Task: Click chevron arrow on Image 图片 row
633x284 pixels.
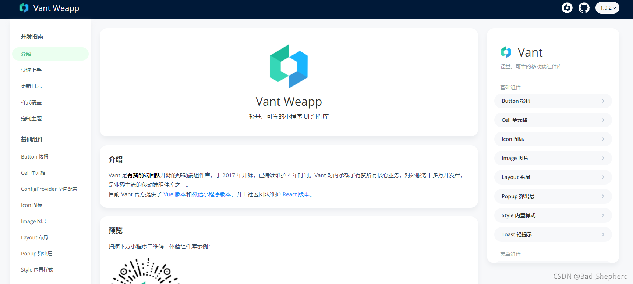Action: [603, 158]
